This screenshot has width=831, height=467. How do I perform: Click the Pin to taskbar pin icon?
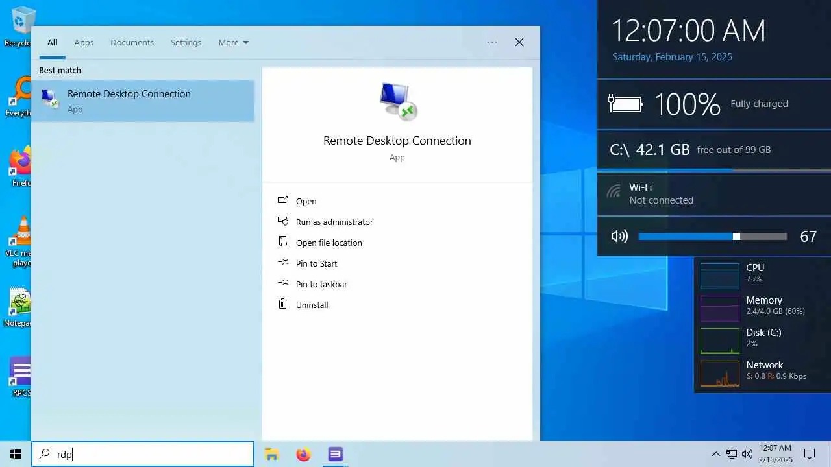click(x=282, y=283)
